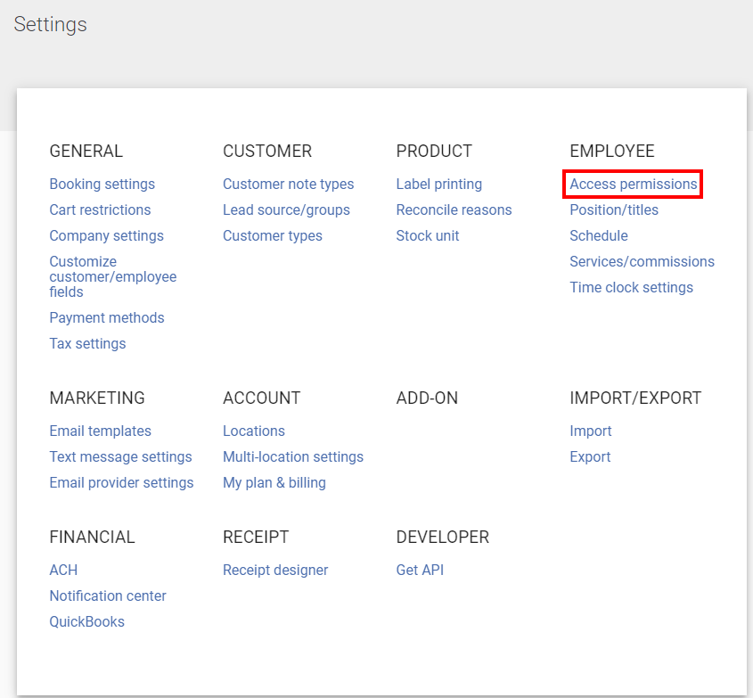Open Email templates

point(100,431)
